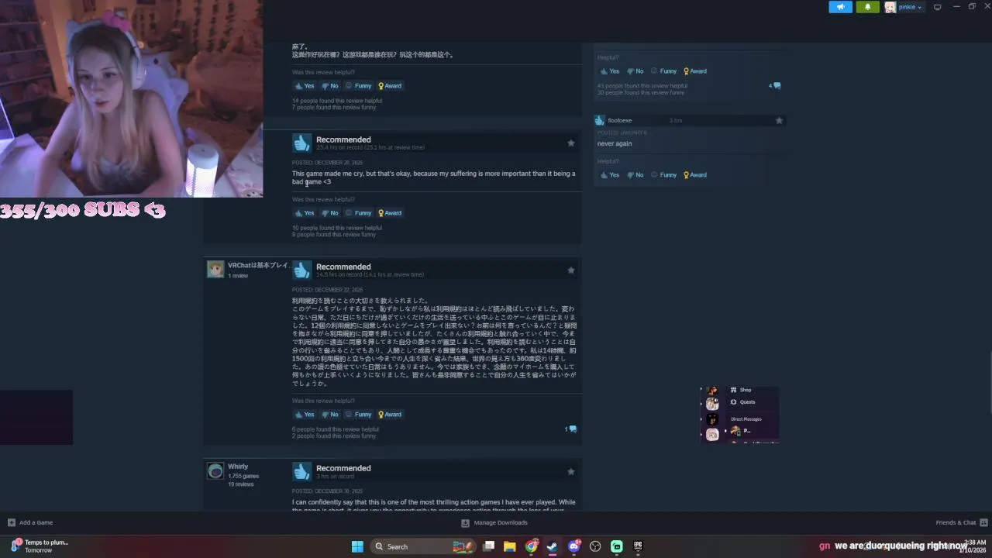Viewport: 992px width, 558px height.
Task: Open weather widget 'Temps to plum...'
Action: [40, 546]
